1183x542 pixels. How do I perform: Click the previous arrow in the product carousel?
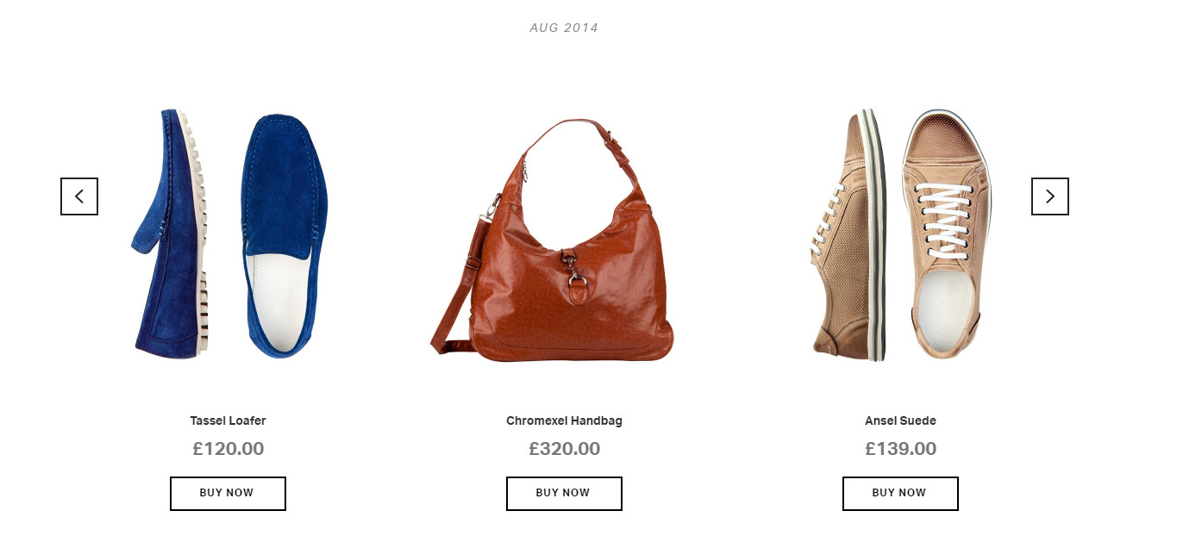pos(79,196)
